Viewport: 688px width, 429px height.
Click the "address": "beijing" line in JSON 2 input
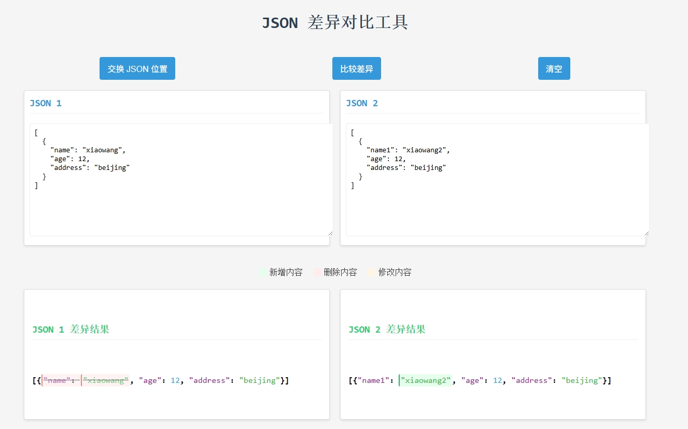click(x=406, y=167)
